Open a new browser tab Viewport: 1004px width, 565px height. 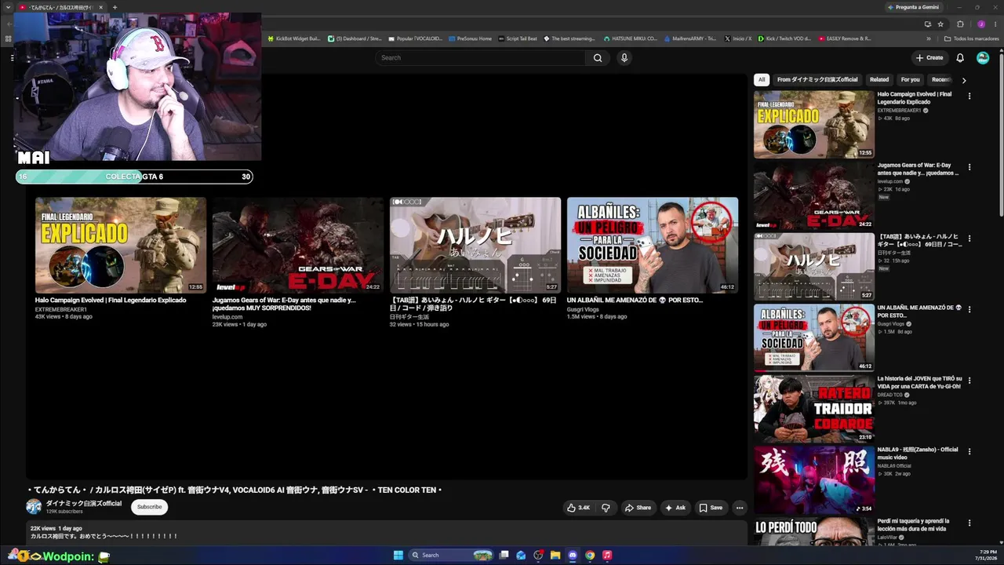coord(115,7)
